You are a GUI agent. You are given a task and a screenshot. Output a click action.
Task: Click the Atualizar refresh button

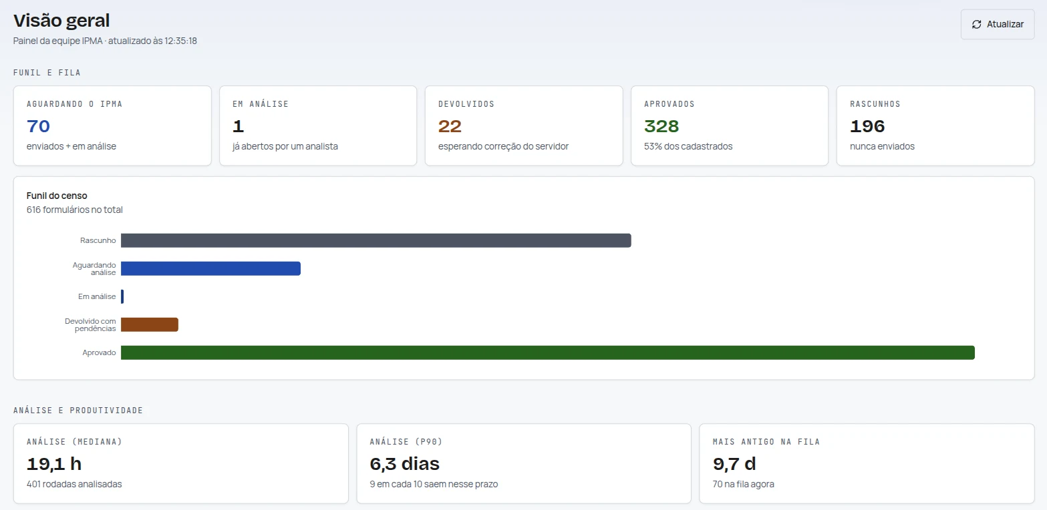tap(998, 24)
